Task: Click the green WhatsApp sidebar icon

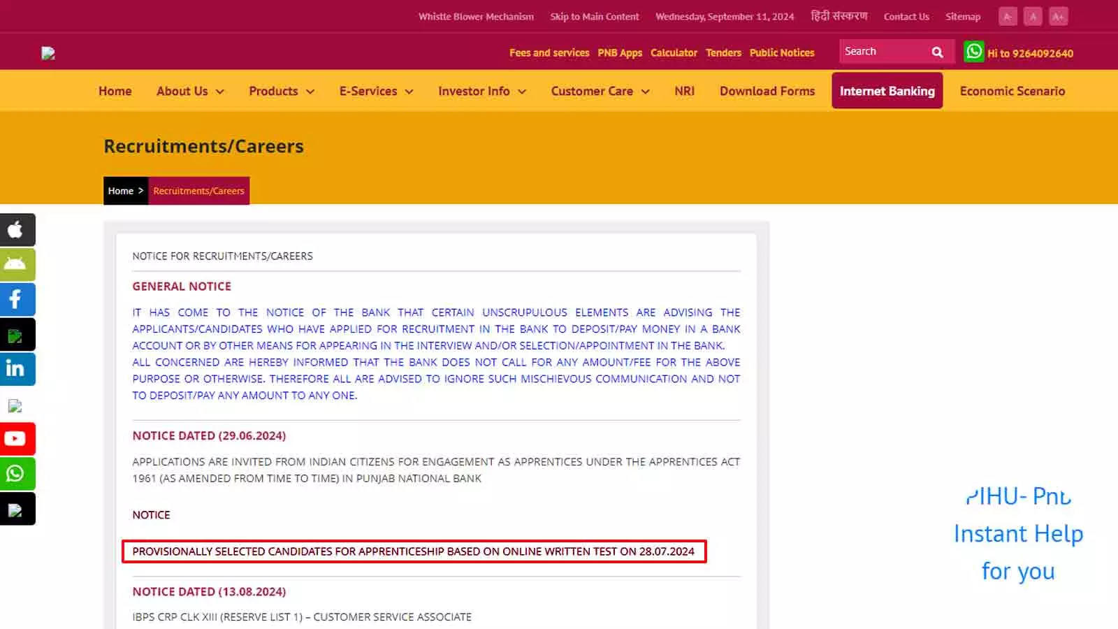Action: pyautogui.click(x=17, y=474)
